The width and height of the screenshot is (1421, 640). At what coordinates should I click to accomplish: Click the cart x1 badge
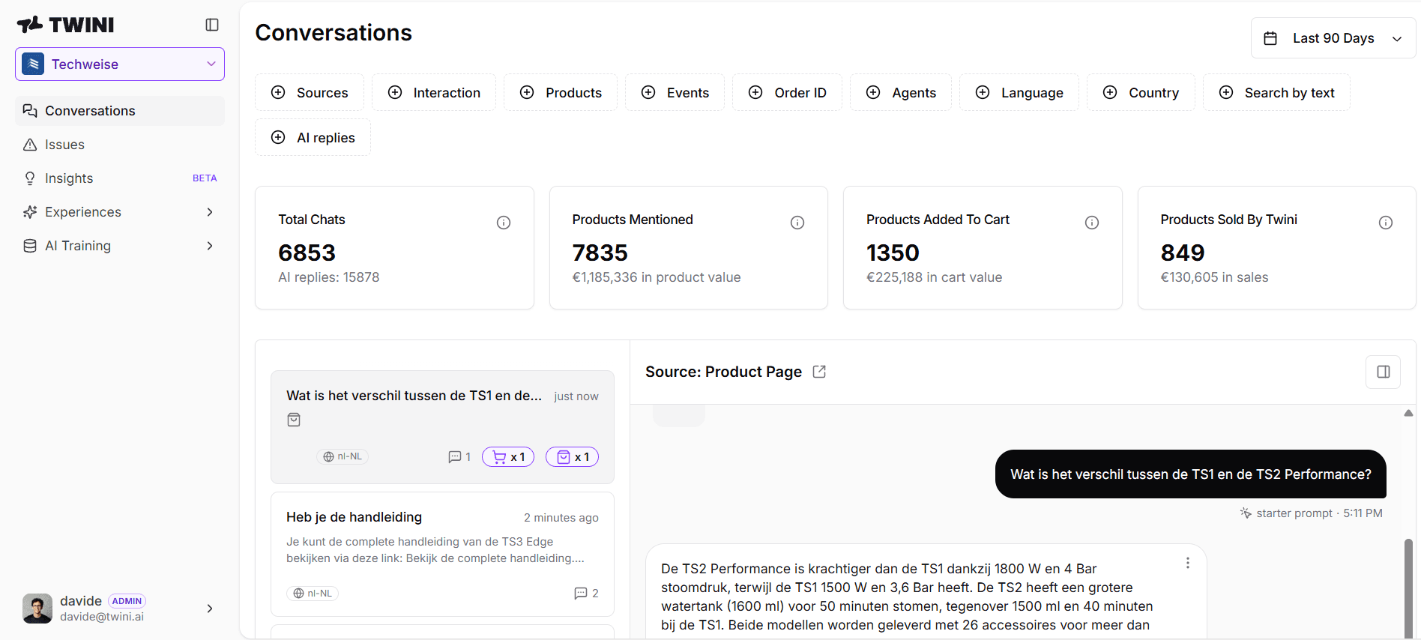[508, 457]
